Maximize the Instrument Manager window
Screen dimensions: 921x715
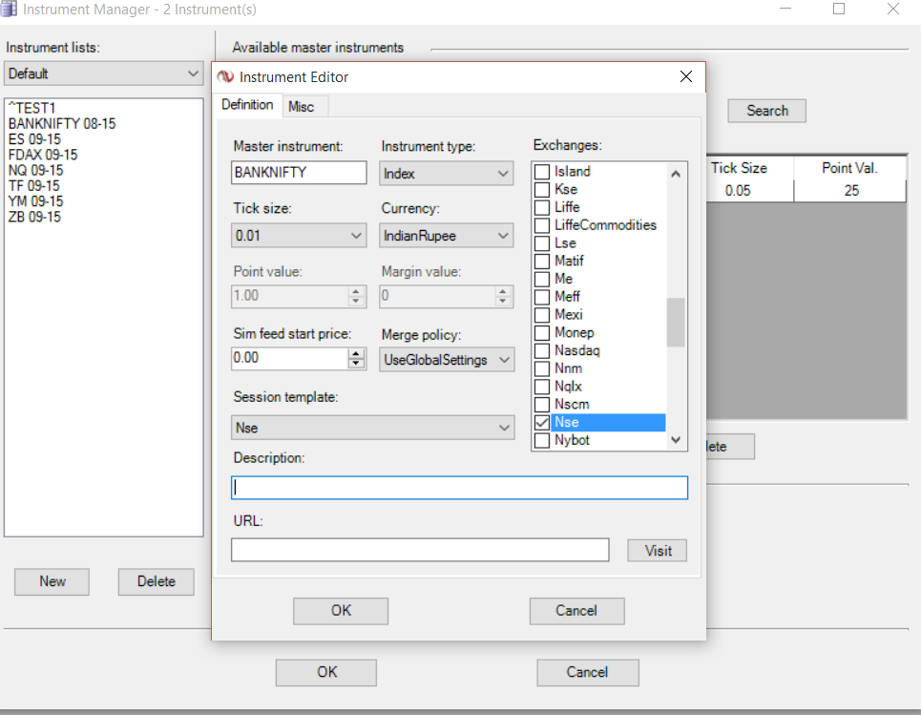point(839,9)
